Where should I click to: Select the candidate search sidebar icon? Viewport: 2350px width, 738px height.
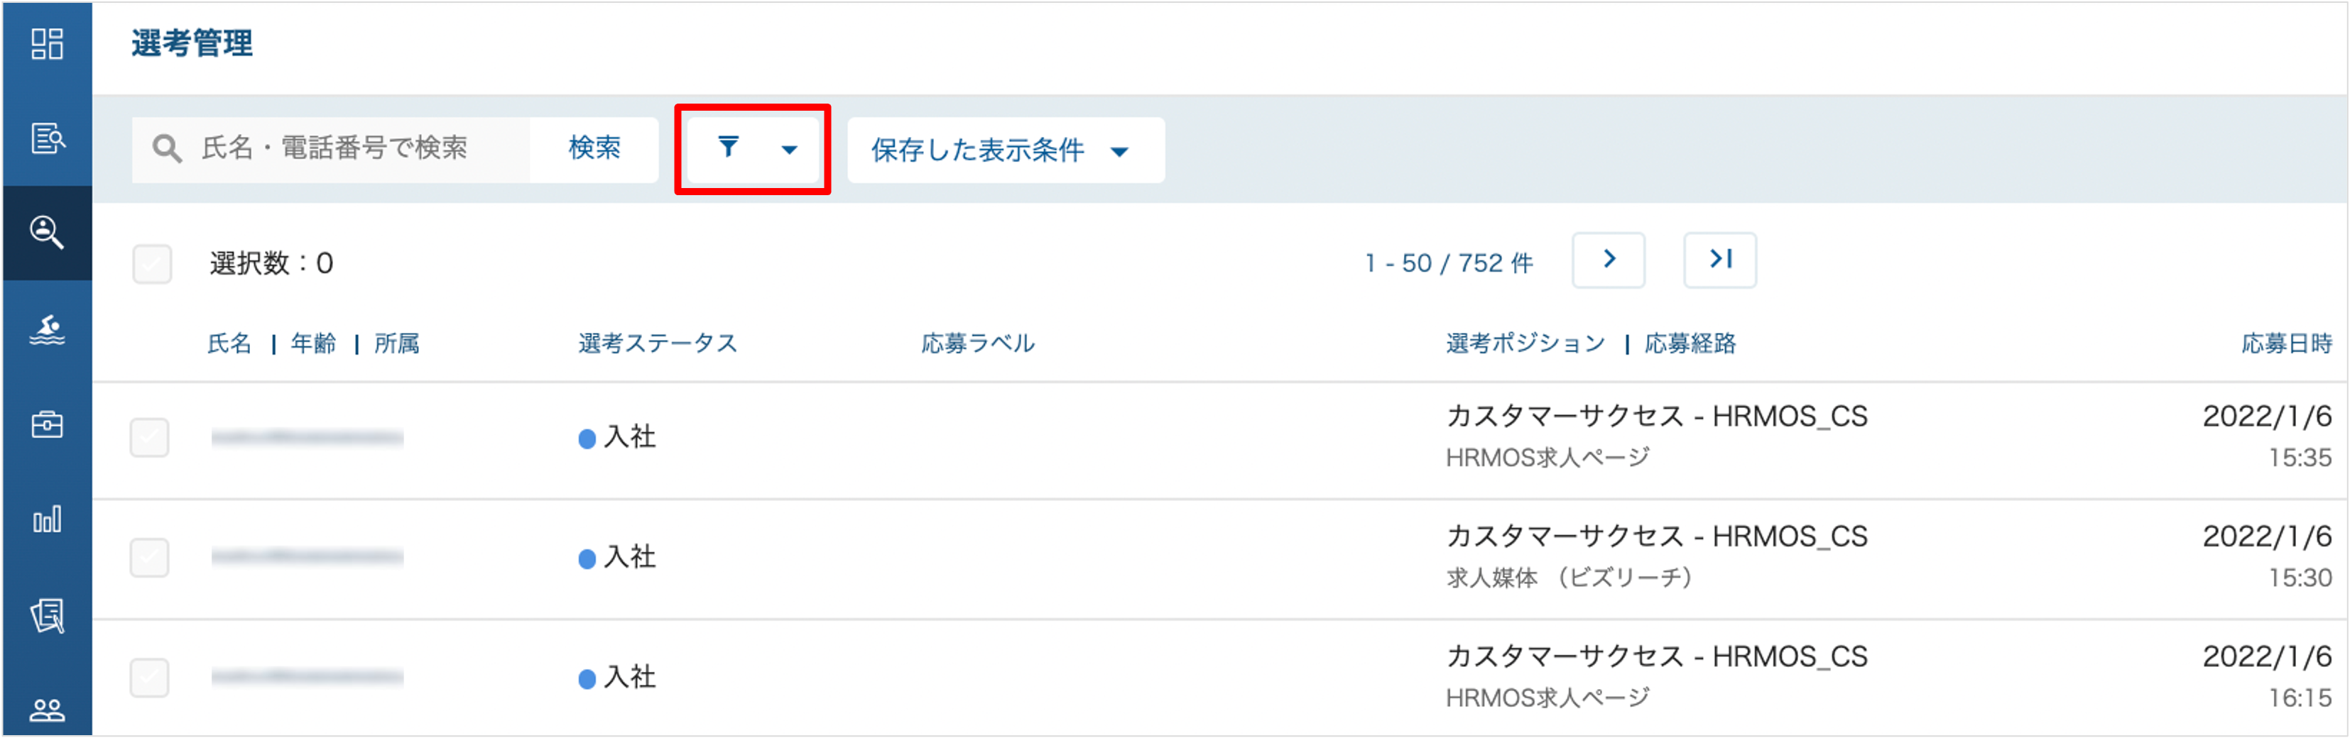pos(47,233)
